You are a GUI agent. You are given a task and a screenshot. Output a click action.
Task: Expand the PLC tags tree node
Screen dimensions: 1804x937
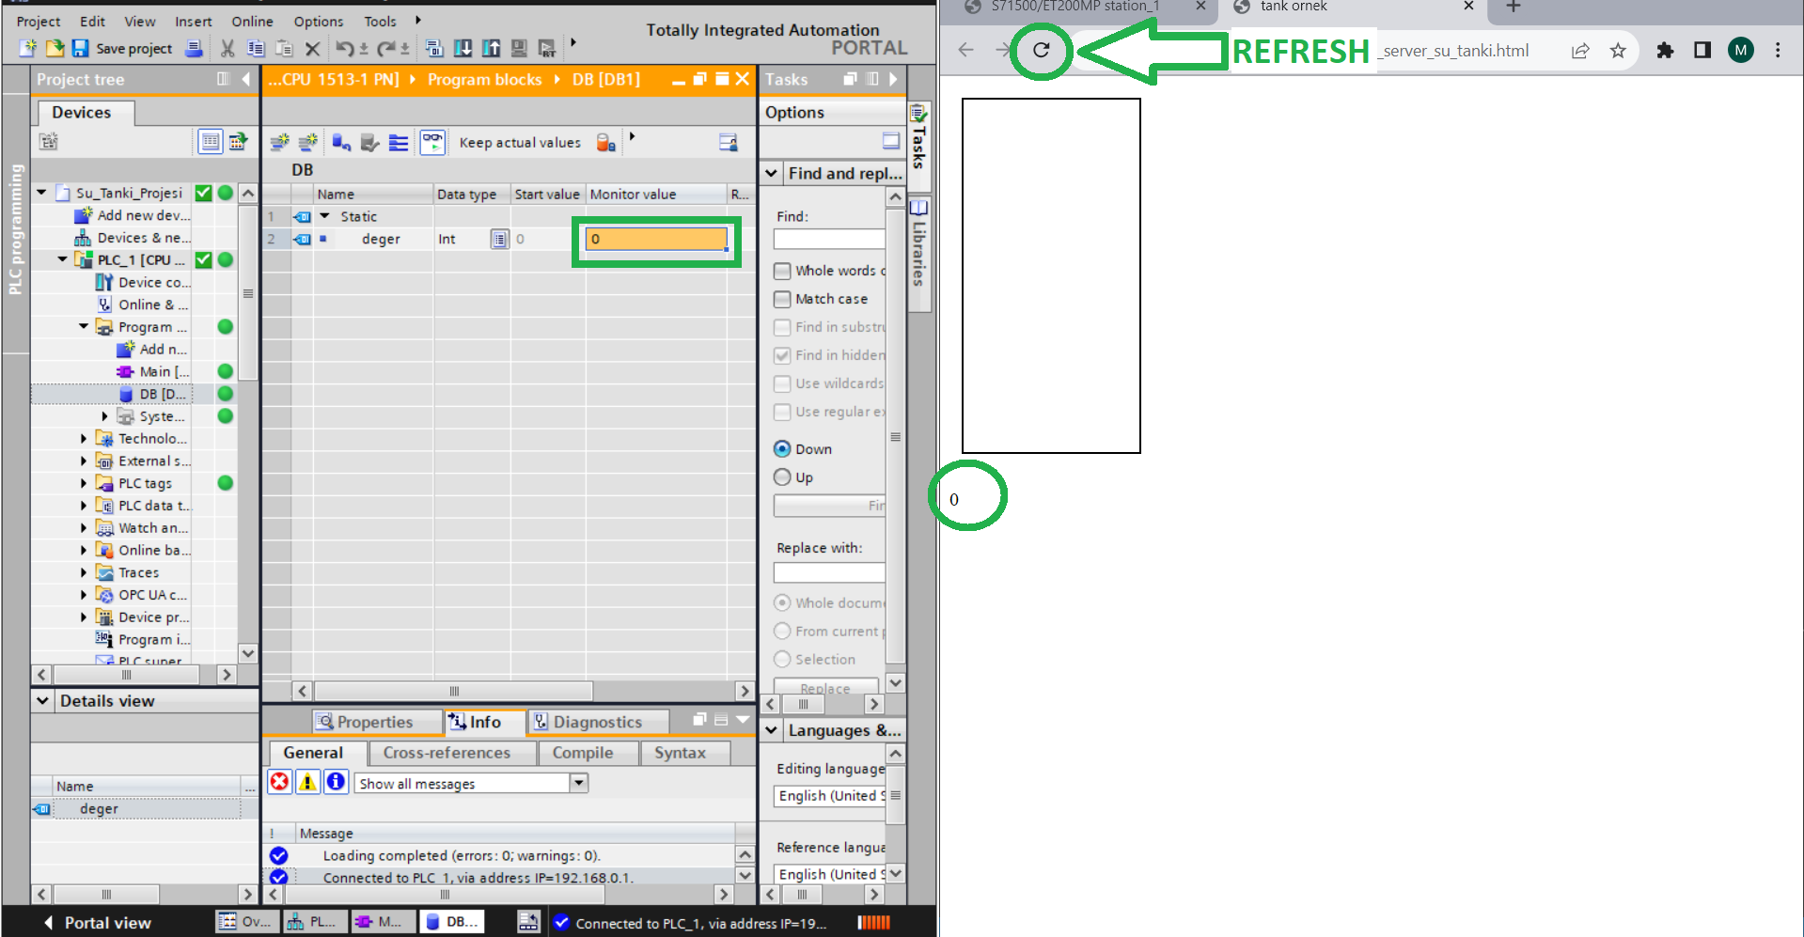pyautogui.click(x=84, y=483)
